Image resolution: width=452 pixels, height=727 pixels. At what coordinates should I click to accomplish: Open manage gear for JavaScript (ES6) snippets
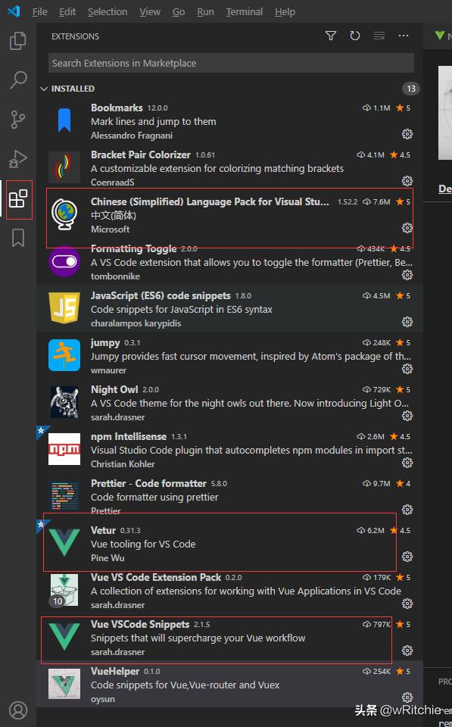pos(407,322)
